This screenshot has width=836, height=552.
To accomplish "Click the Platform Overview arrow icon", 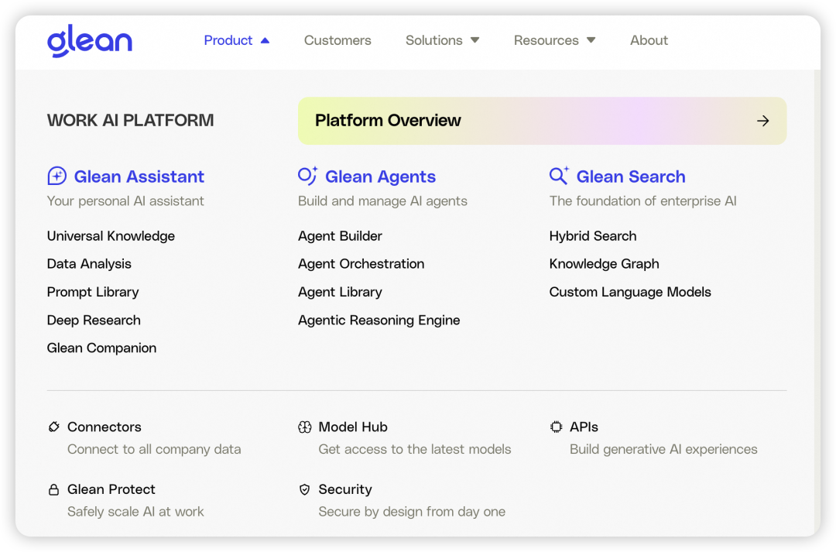I will pos(763,121).
